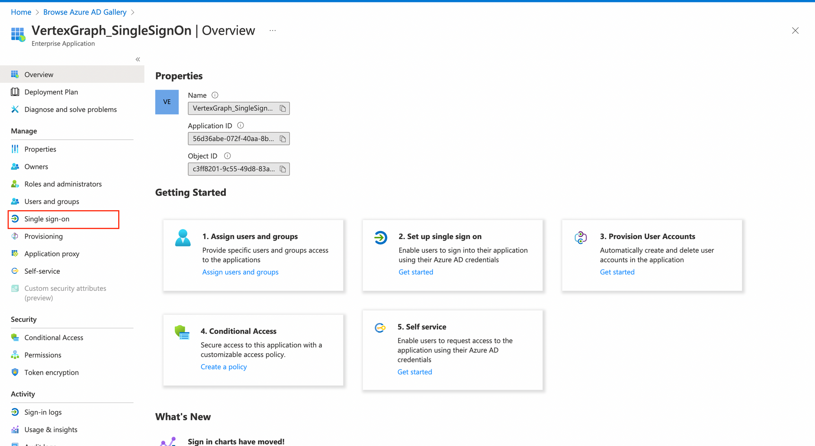This screenshot has width=815, height=446.
Task: Click the Application proxy icon
Action: click(15, 254)
